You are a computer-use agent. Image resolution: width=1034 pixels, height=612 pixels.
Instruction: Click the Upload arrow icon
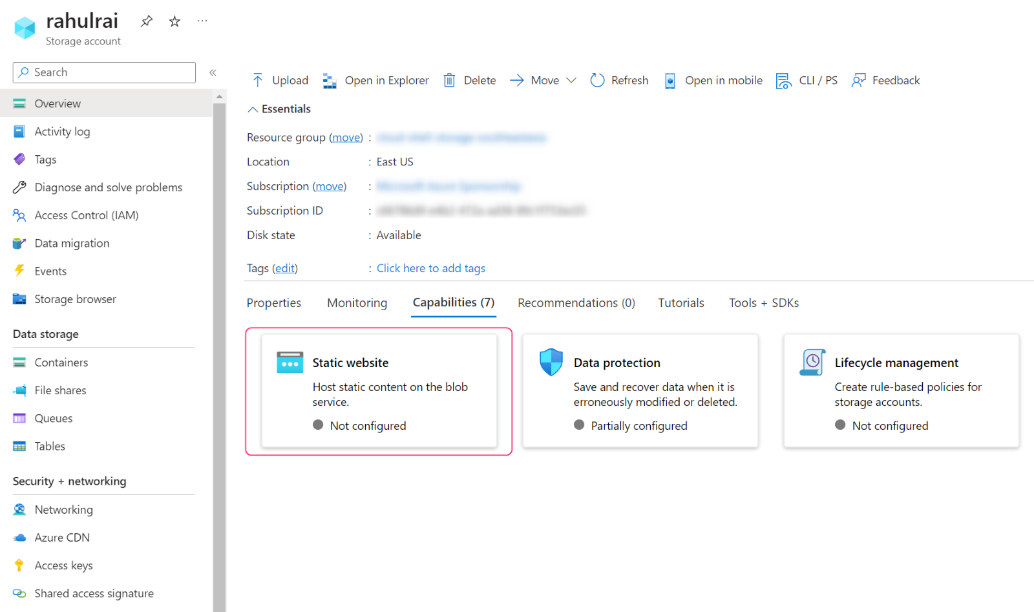(x=258, y=80)
